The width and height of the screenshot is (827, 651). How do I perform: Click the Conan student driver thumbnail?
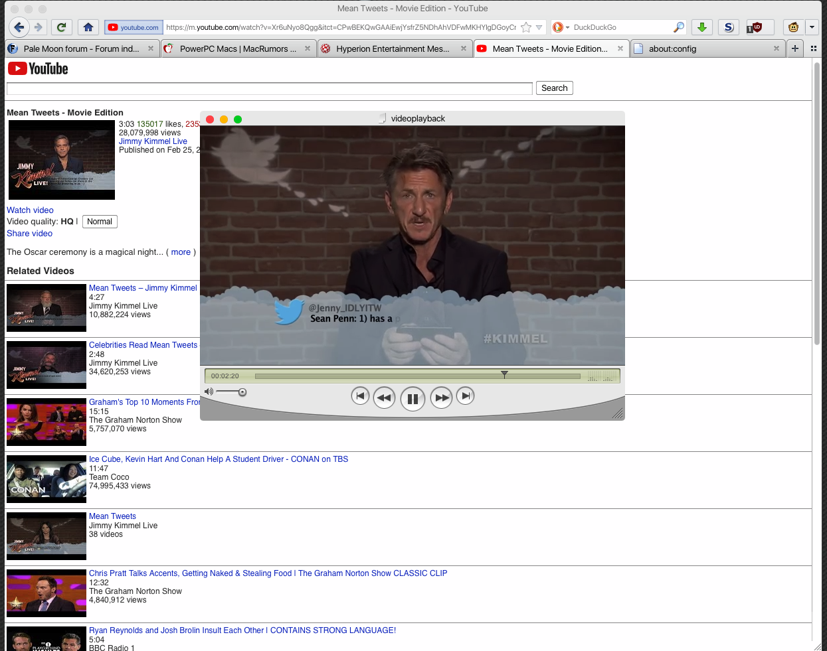[46, 479]
